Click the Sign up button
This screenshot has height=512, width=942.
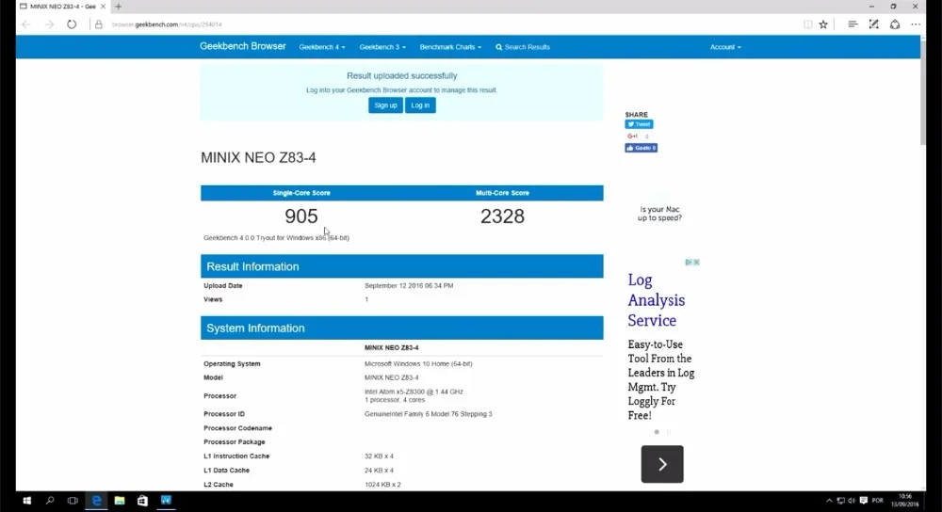coord(385,105)
